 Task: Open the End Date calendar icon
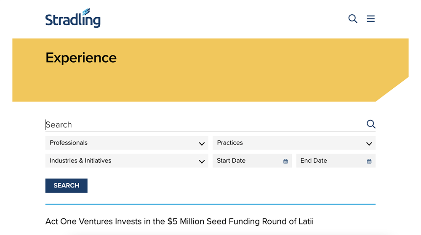point(369,161)
